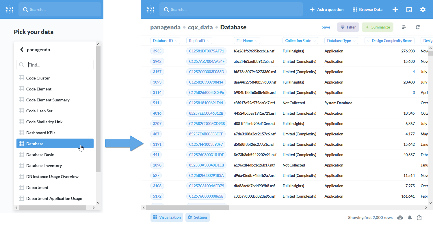Click the Save link

click(x=326, y=27)
